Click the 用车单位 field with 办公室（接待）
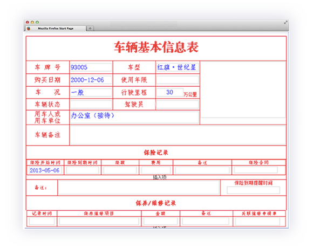The image size is (313, 248). [134, 117]
